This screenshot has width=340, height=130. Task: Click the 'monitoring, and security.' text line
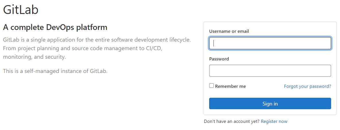point(34,57)
